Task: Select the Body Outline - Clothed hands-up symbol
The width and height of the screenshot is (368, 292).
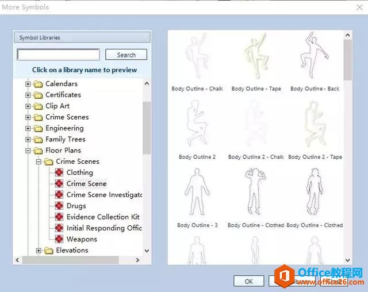Action: 255,198
